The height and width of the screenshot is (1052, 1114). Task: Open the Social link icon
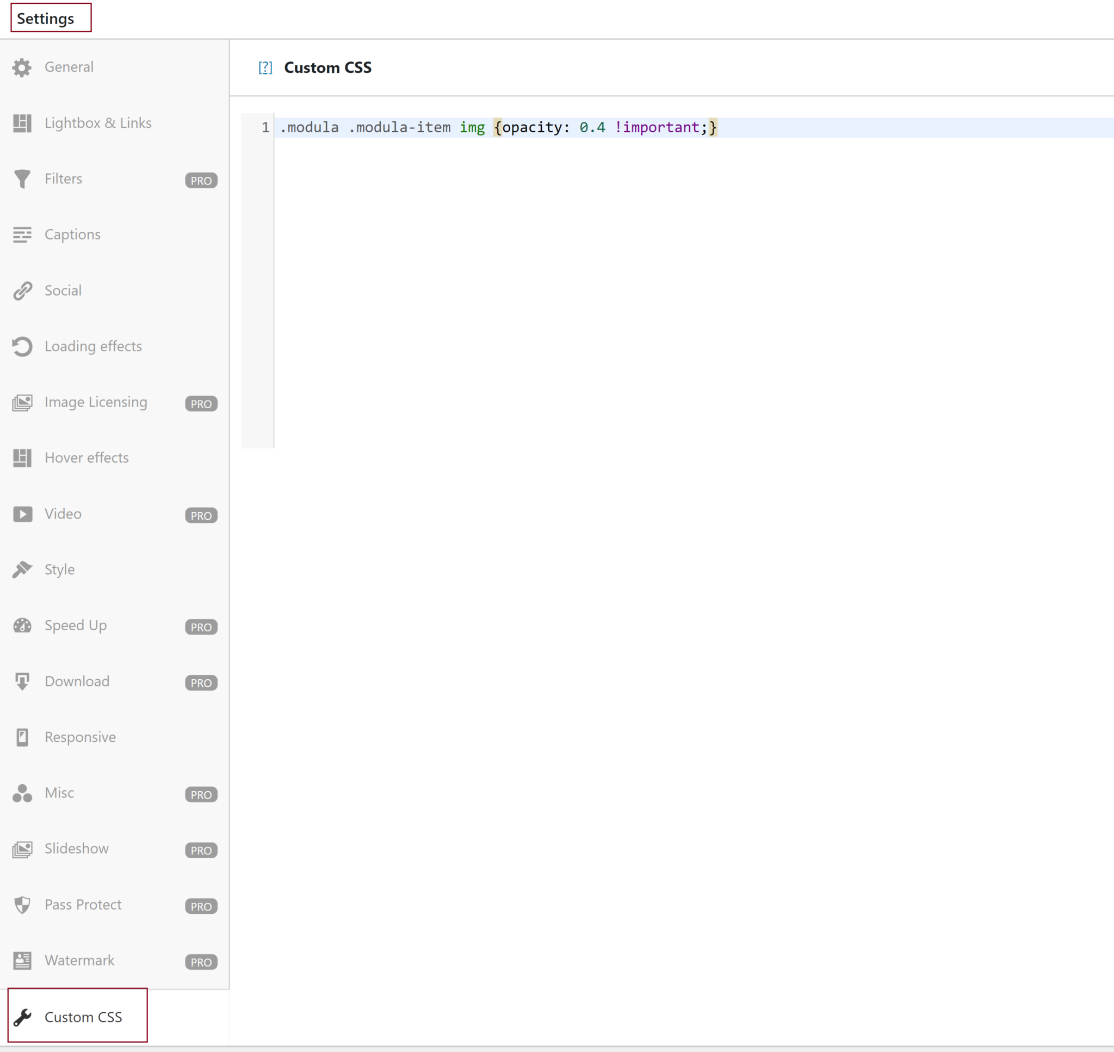coord(22,291)
